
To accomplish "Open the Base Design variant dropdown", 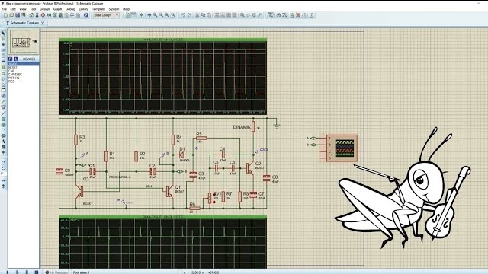I will [x=107, y=15].
